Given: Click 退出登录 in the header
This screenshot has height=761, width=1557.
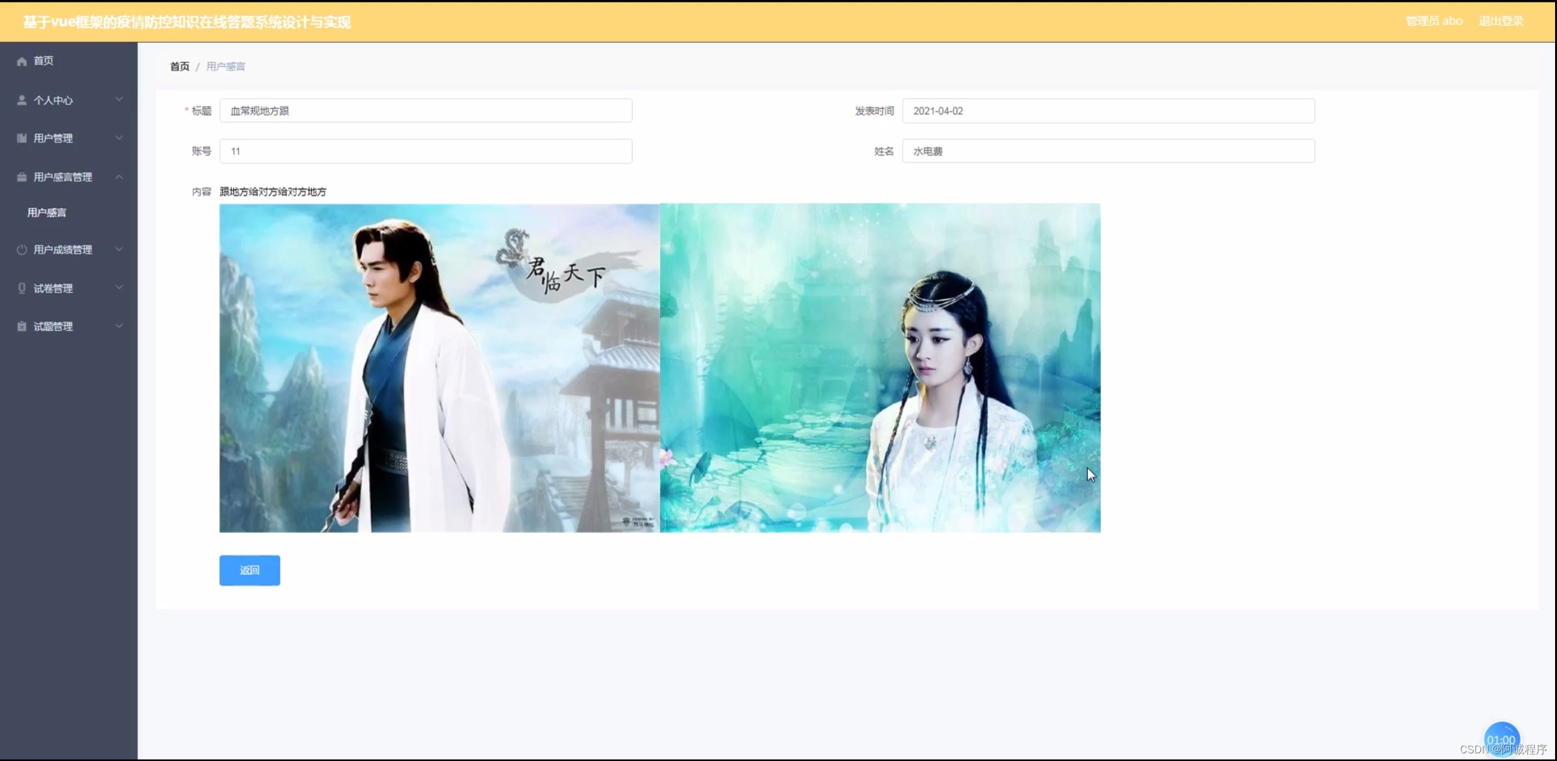Looking at the screenshot, I should pos(1501,21).
